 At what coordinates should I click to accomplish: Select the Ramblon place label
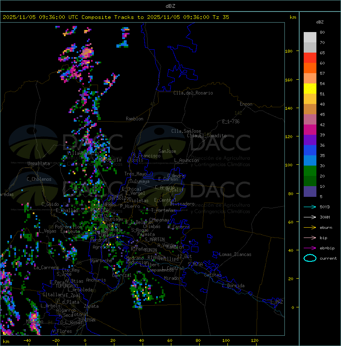coord(134,119)
